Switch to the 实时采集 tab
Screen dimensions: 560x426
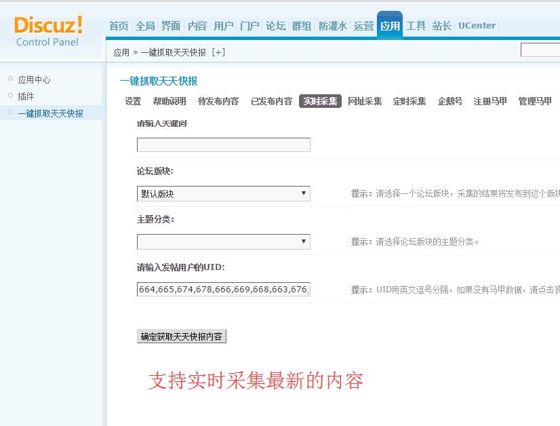(320, 101)
